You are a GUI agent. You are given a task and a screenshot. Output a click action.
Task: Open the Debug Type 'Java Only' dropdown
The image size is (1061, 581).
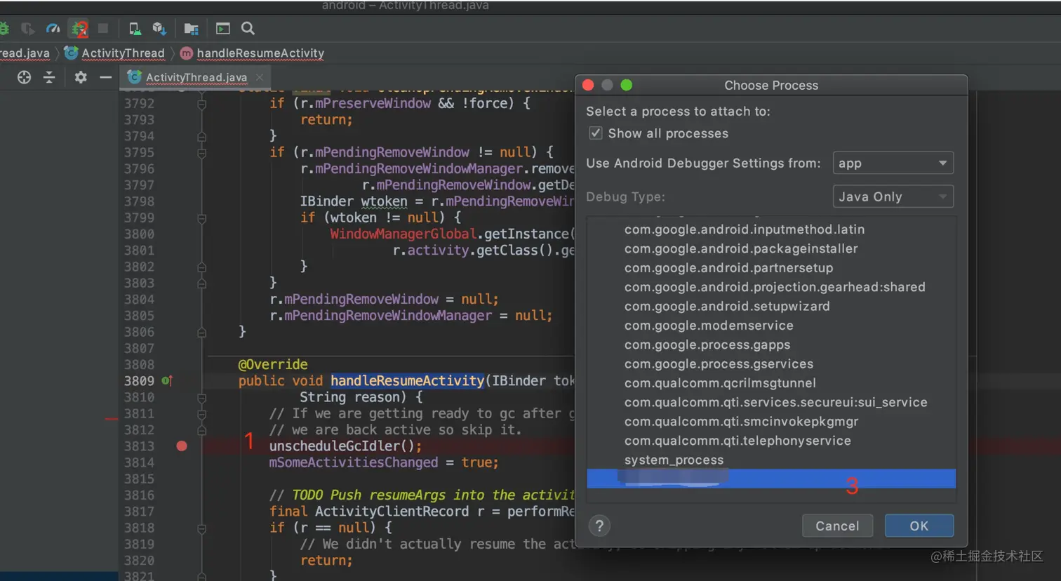pyautogui.click(x=893, y=196)
